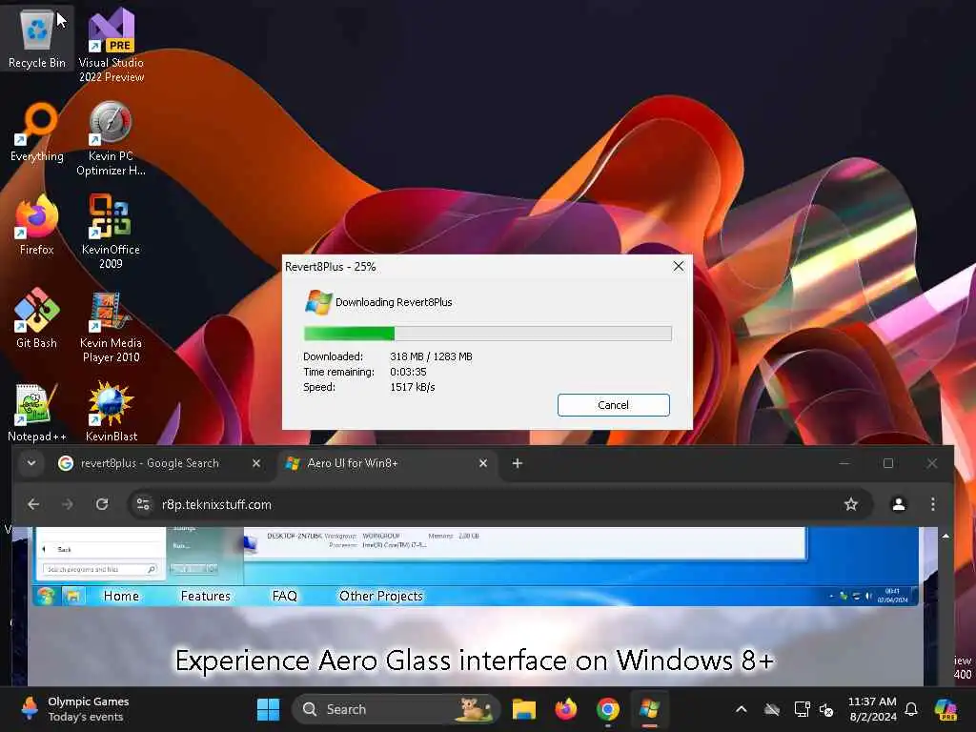The width and height of the screenshot is (976, 732).
Task: Open notifications bell icon
Action: [911, 709]
